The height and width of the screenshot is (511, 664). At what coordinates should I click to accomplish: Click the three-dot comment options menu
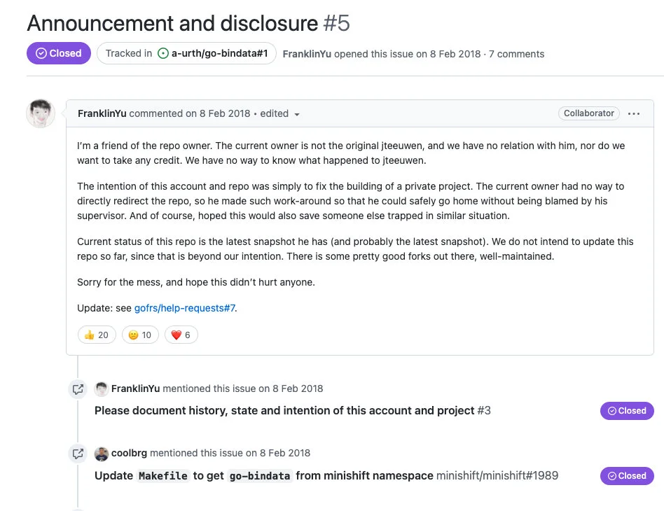[633, 113]
